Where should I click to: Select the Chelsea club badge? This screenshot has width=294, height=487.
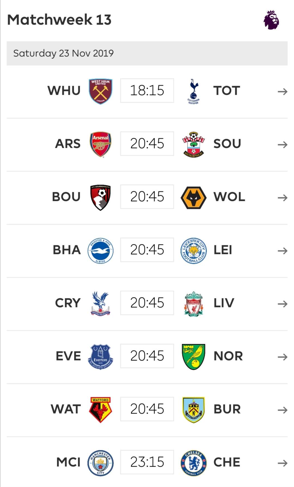(193, 463)
